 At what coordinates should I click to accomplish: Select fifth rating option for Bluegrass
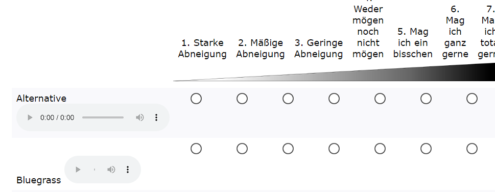380,149
